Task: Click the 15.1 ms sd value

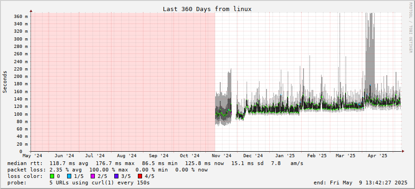Action: pos(248,164)
